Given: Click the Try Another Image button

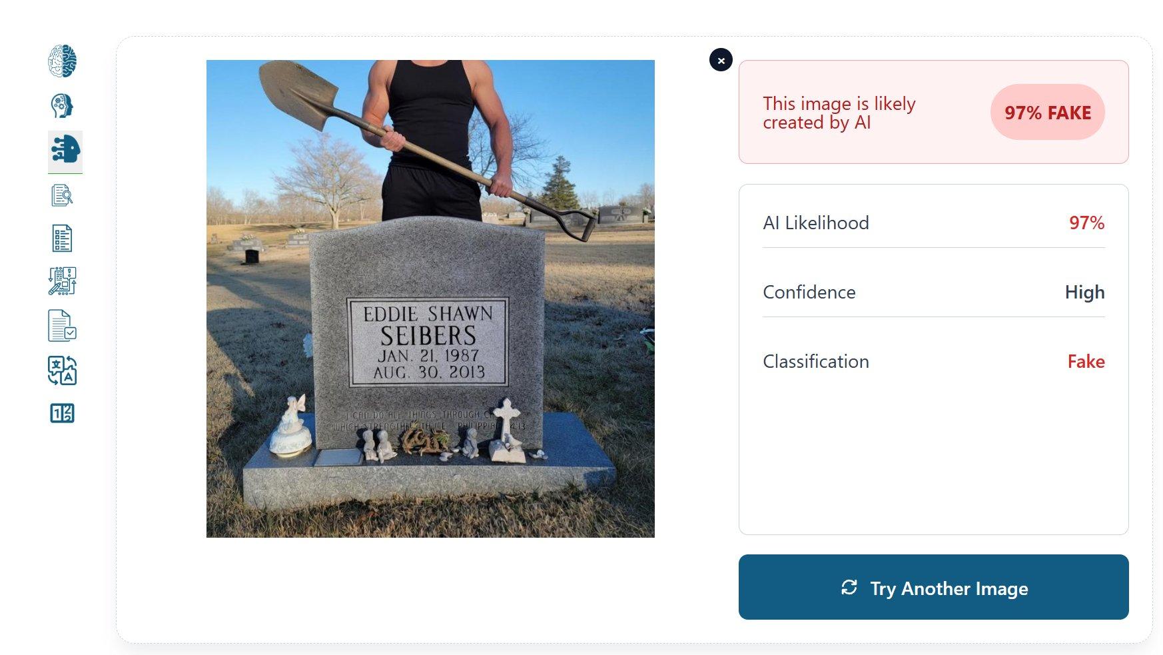Looking at the screenshot, I should [x=933, y=587].
